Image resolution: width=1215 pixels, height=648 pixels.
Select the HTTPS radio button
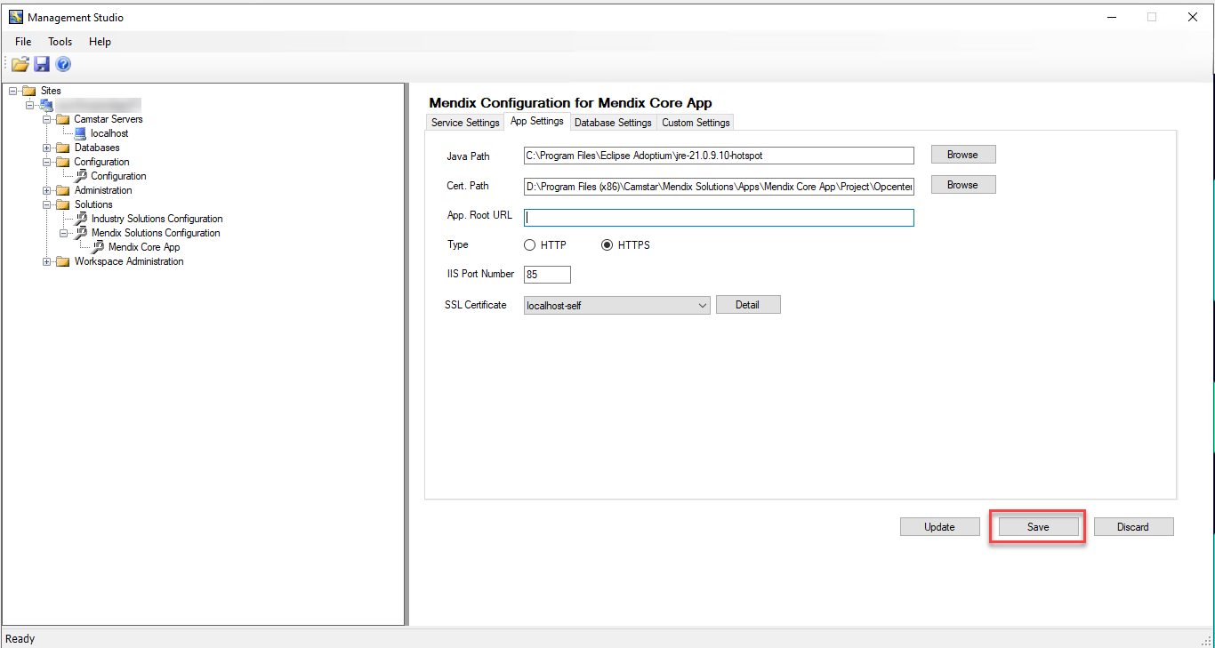pyautogui.click(x=607, y=245)
